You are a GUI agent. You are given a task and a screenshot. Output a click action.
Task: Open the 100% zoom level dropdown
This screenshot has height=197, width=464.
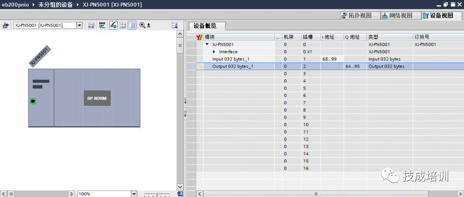pos(134,194)
